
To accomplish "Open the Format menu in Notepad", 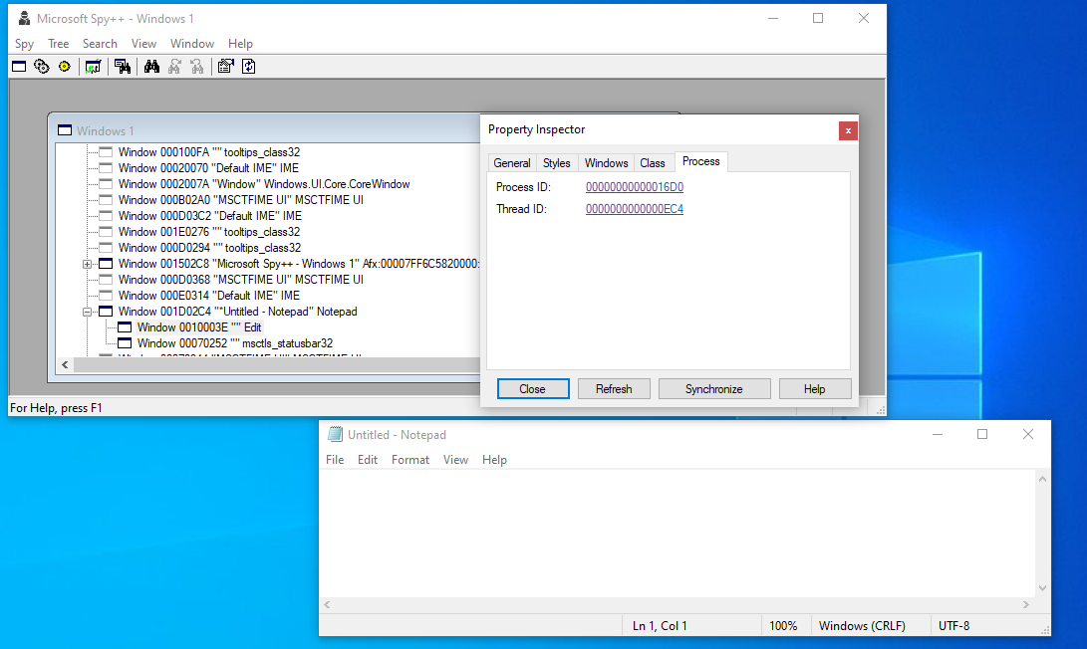I will tap(410, 460).
